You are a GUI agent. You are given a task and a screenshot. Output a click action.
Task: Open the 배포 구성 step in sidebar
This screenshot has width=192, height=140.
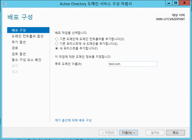(28, 30)
